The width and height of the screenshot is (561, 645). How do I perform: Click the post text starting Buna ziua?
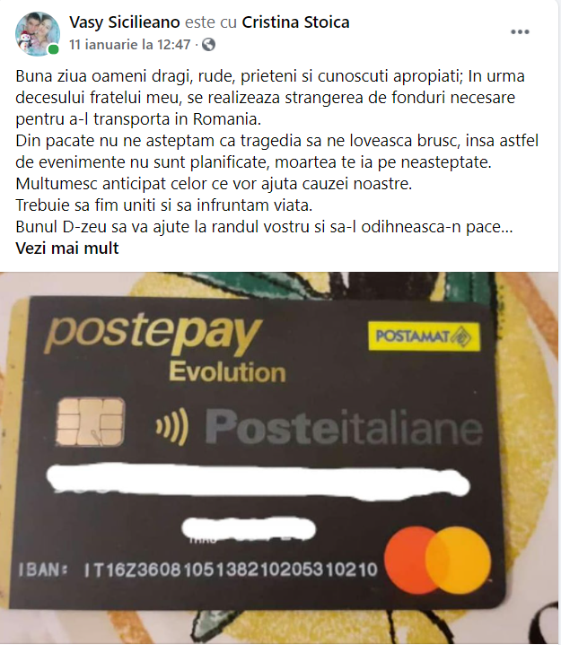coord(277,152)
